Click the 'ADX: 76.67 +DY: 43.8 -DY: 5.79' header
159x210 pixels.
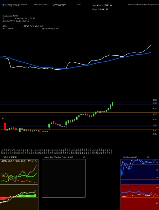coord(19,161)
